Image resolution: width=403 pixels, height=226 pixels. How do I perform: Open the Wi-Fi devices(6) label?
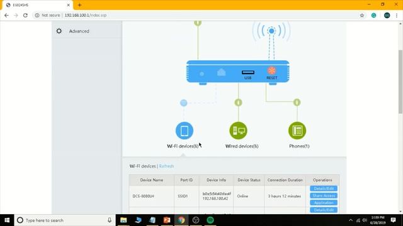point(183,146)
